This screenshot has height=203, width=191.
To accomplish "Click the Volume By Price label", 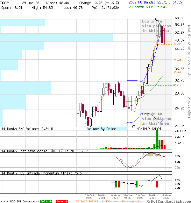I will point(102,129).
